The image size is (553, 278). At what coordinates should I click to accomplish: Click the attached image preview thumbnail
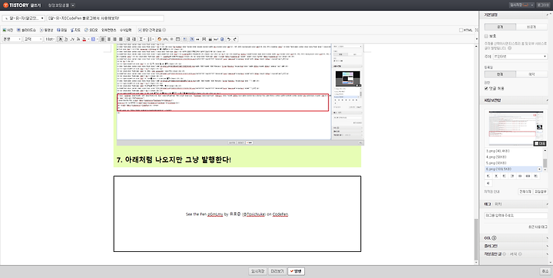[516, 129]
